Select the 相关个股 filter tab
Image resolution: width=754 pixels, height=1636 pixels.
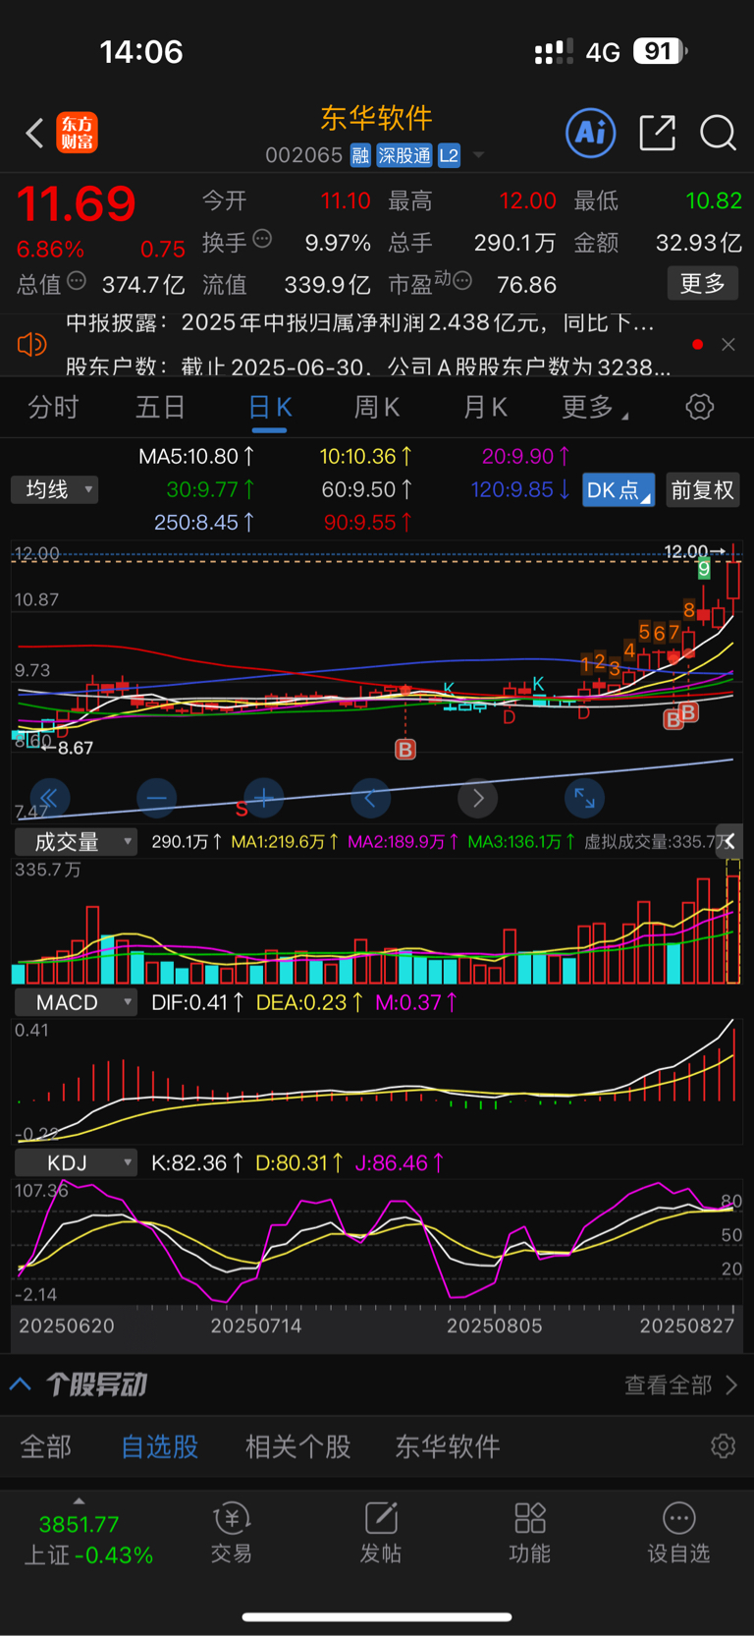point(297,1446)
